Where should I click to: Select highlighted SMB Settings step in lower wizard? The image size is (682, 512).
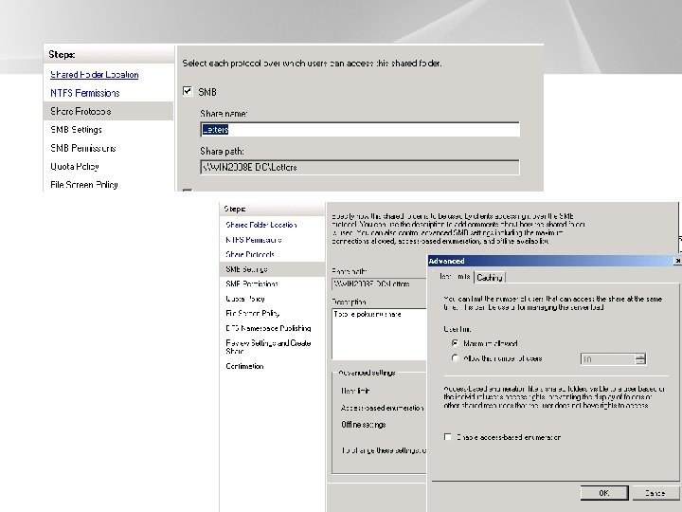[x=272, y=269]
